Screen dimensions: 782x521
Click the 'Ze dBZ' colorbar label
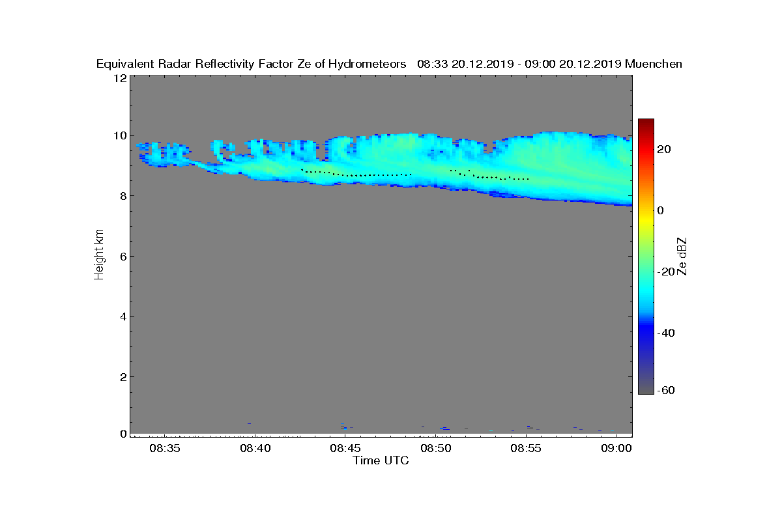pos(682,255)
